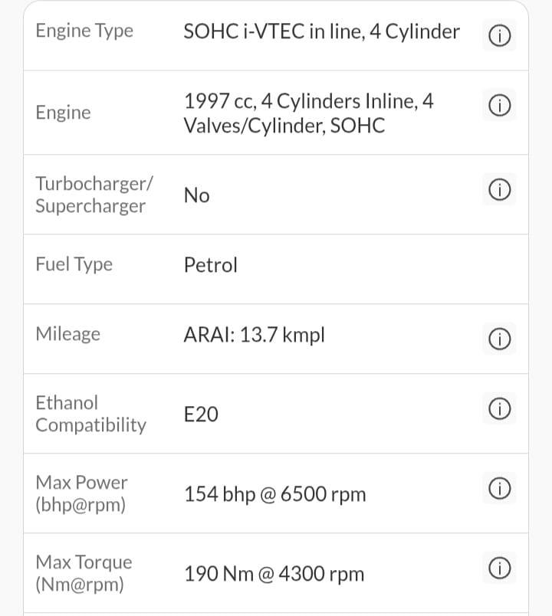Show info icon for 190 Nm max torque
This screenshot has width=552, height=616.
point(499,568)
